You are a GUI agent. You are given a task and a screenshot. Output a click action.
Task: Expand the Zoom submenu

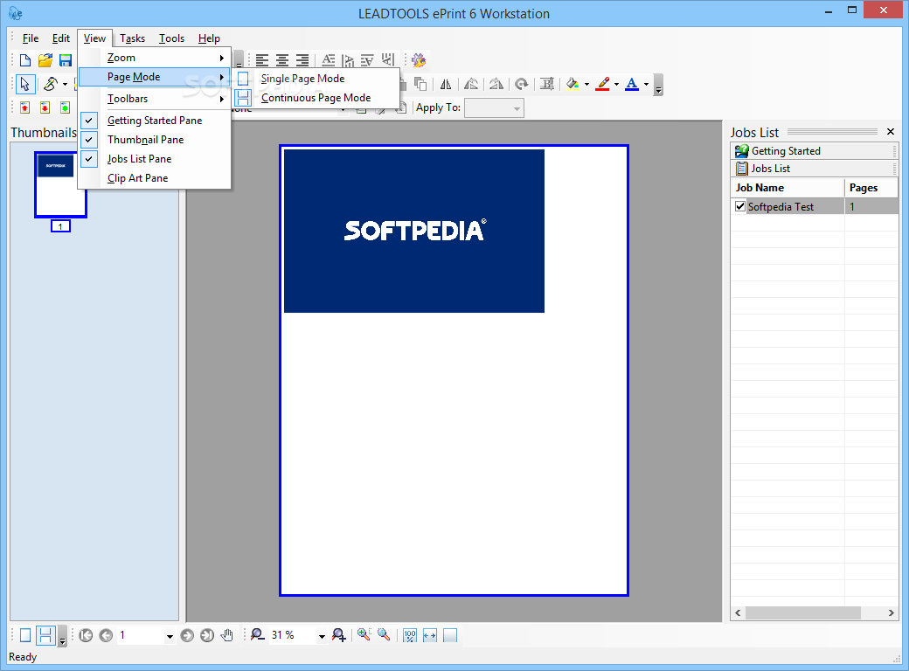tap(154, 58)
